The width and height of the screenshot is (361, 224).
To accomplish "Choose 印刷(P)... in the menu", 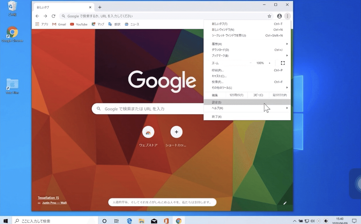I will pos(247,70).
